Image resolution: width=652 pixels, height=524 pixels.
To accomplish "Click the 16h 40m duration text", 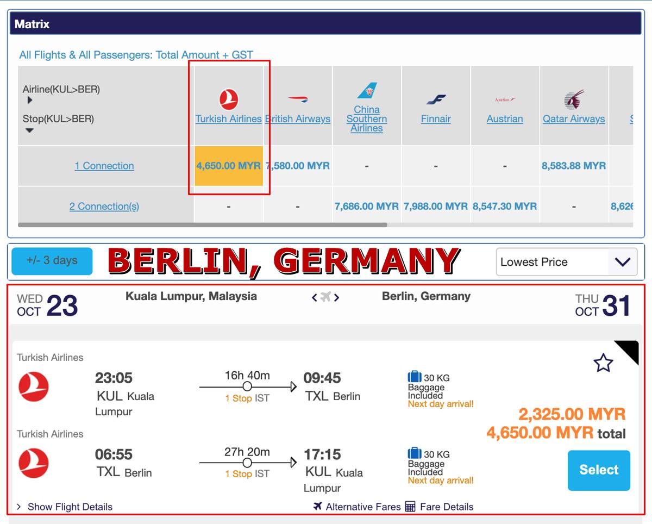I will tap(247, 376).
